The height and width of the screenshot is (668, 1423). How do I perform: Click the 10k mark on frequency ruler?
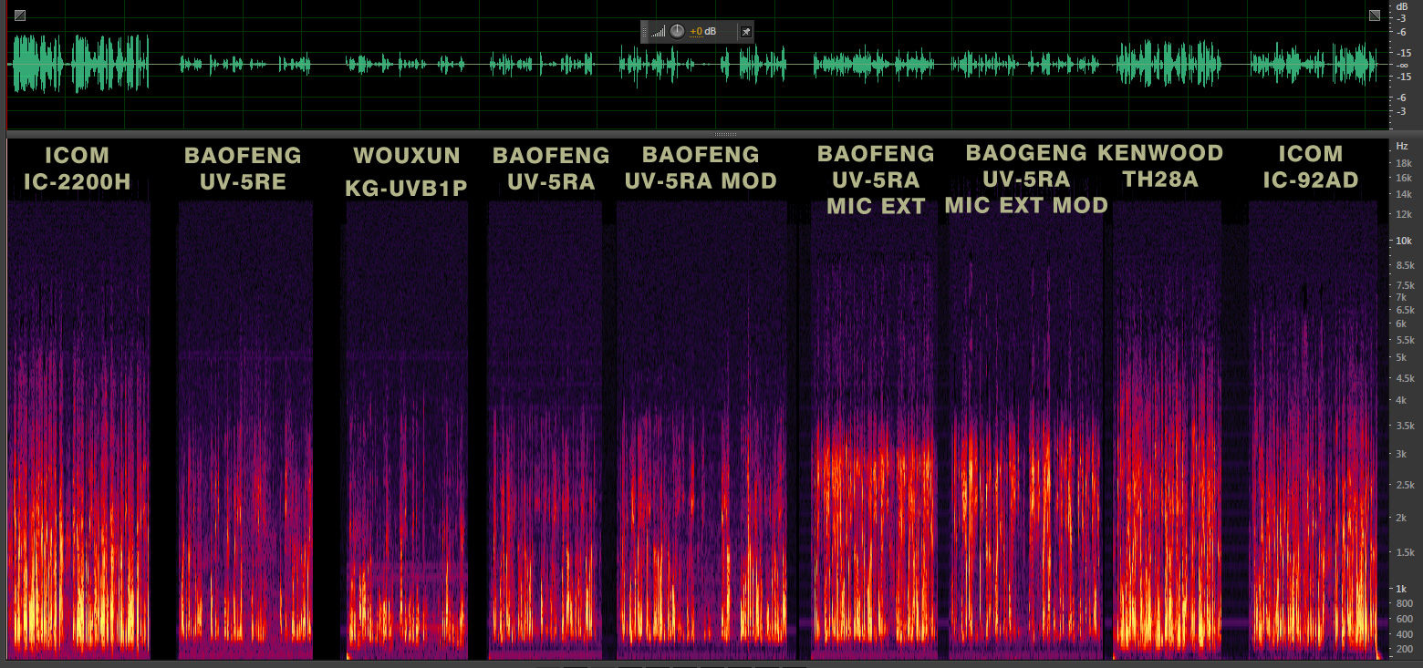(1403, 242)
